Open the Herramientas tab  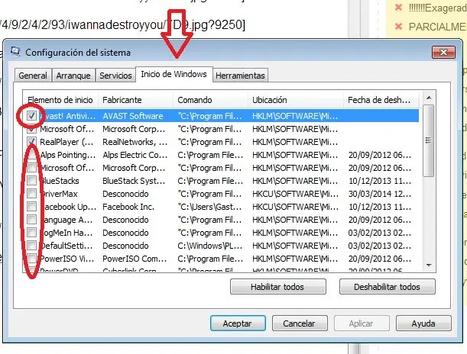click(240, 76)
